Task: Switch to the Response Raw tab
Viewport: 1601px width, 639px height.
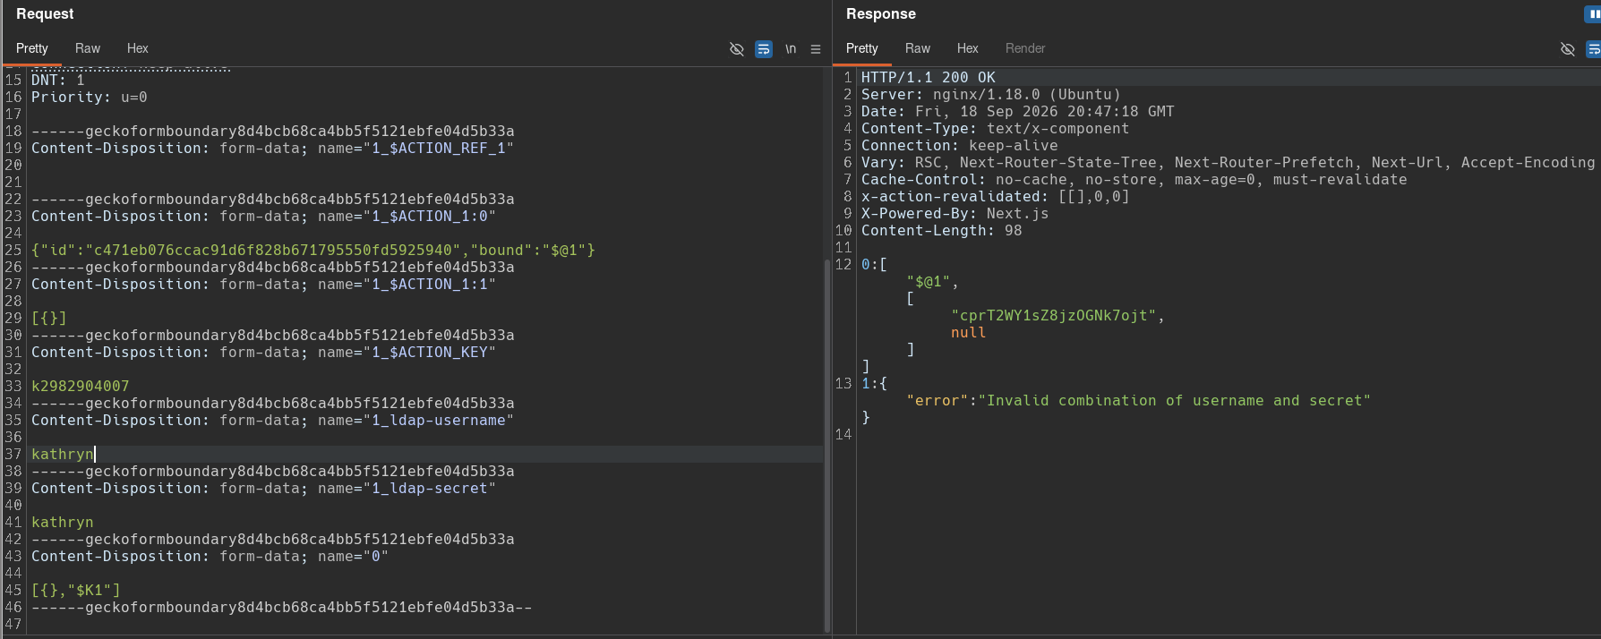Action: pos(918,48)
